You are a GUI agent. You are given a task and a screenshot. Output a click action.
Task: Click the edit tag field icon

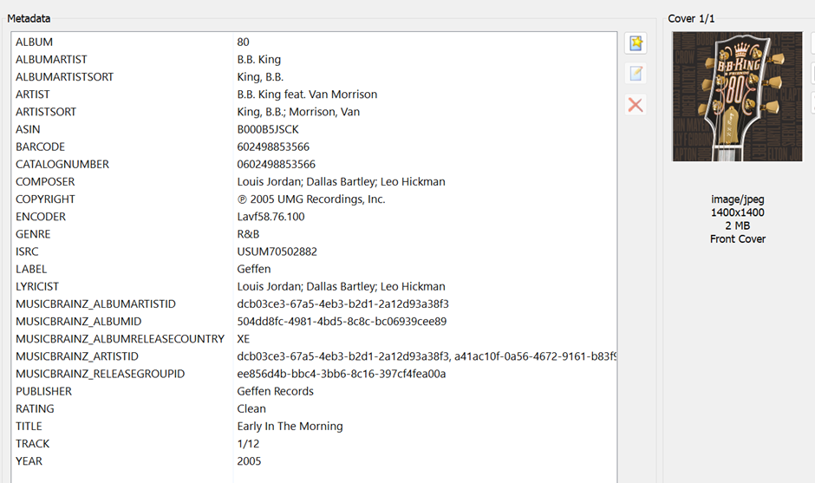coord(636,74)
